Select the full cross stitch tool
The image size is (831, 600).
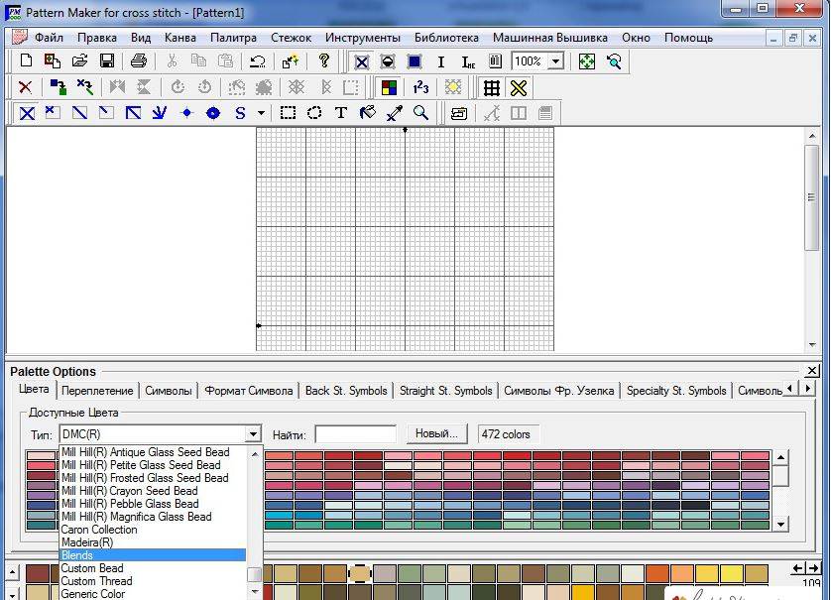point(27,113)
